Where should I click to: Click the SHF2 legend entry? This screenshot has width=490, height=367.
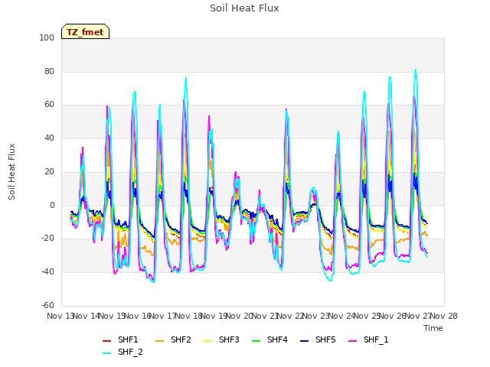173,339
